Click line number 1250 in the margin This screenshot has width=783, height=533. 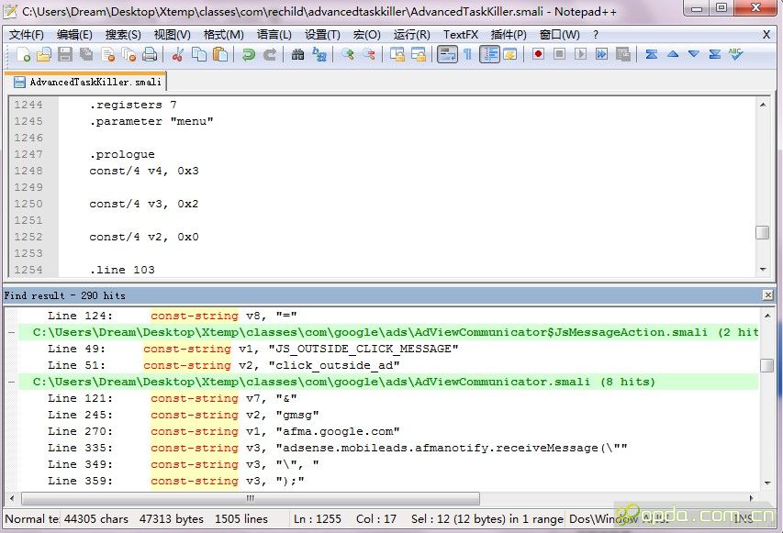pyautogui.click(x=28, y=204)
